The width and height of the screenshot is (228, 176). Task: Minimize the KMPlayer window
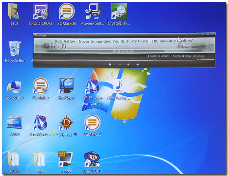pos(203,35)
